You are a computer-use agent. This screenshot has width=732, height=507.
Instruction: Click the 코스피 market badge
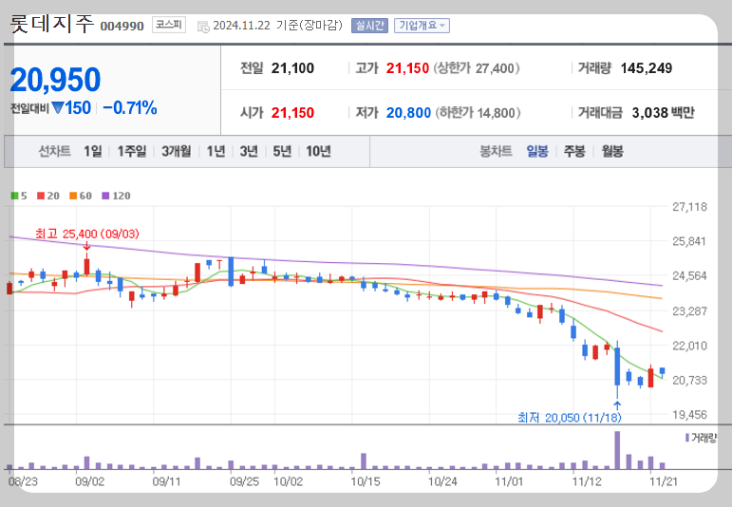pos(169,25)
